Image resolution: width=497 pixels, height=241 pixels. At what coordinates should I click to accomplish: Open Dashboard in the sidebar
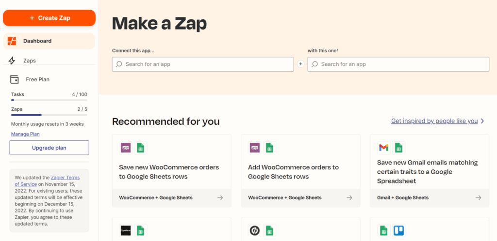pos(37,41)
